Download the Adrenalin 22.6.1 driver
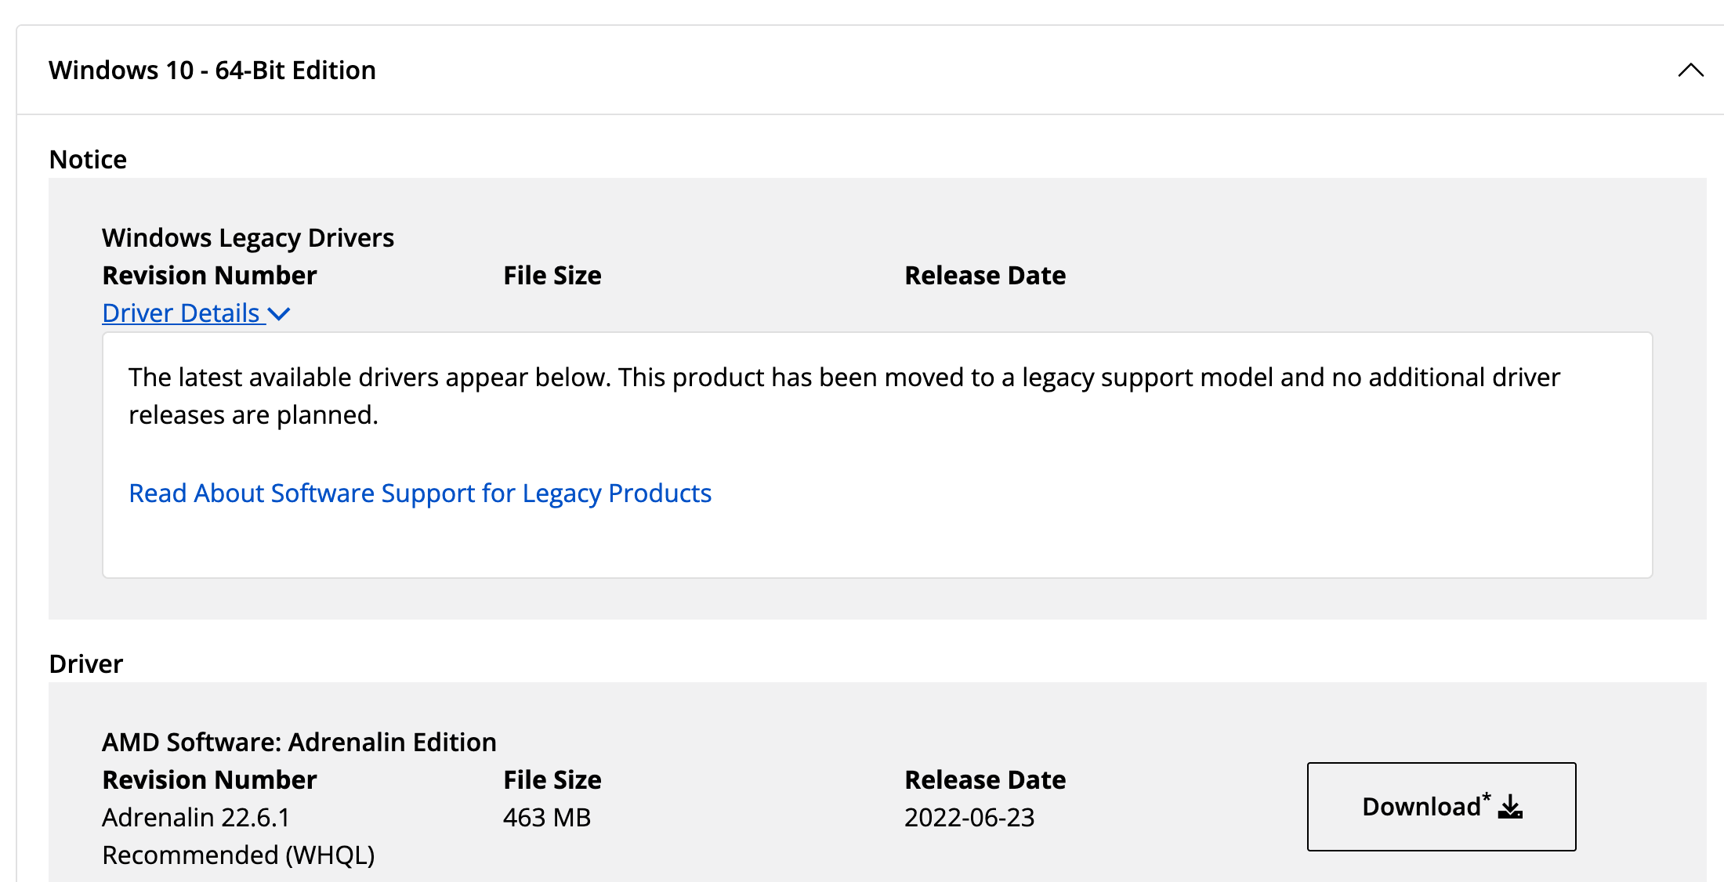 pos(1441,807)
